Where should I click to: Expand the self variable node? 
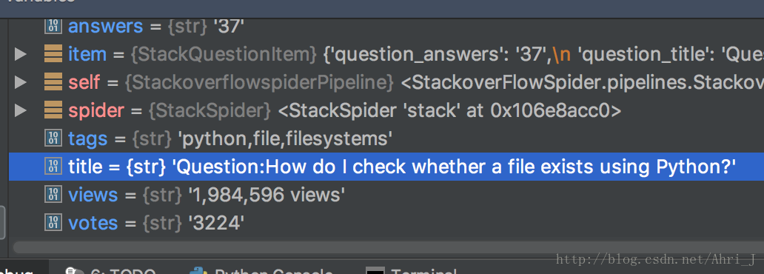[x=20, y=82]
